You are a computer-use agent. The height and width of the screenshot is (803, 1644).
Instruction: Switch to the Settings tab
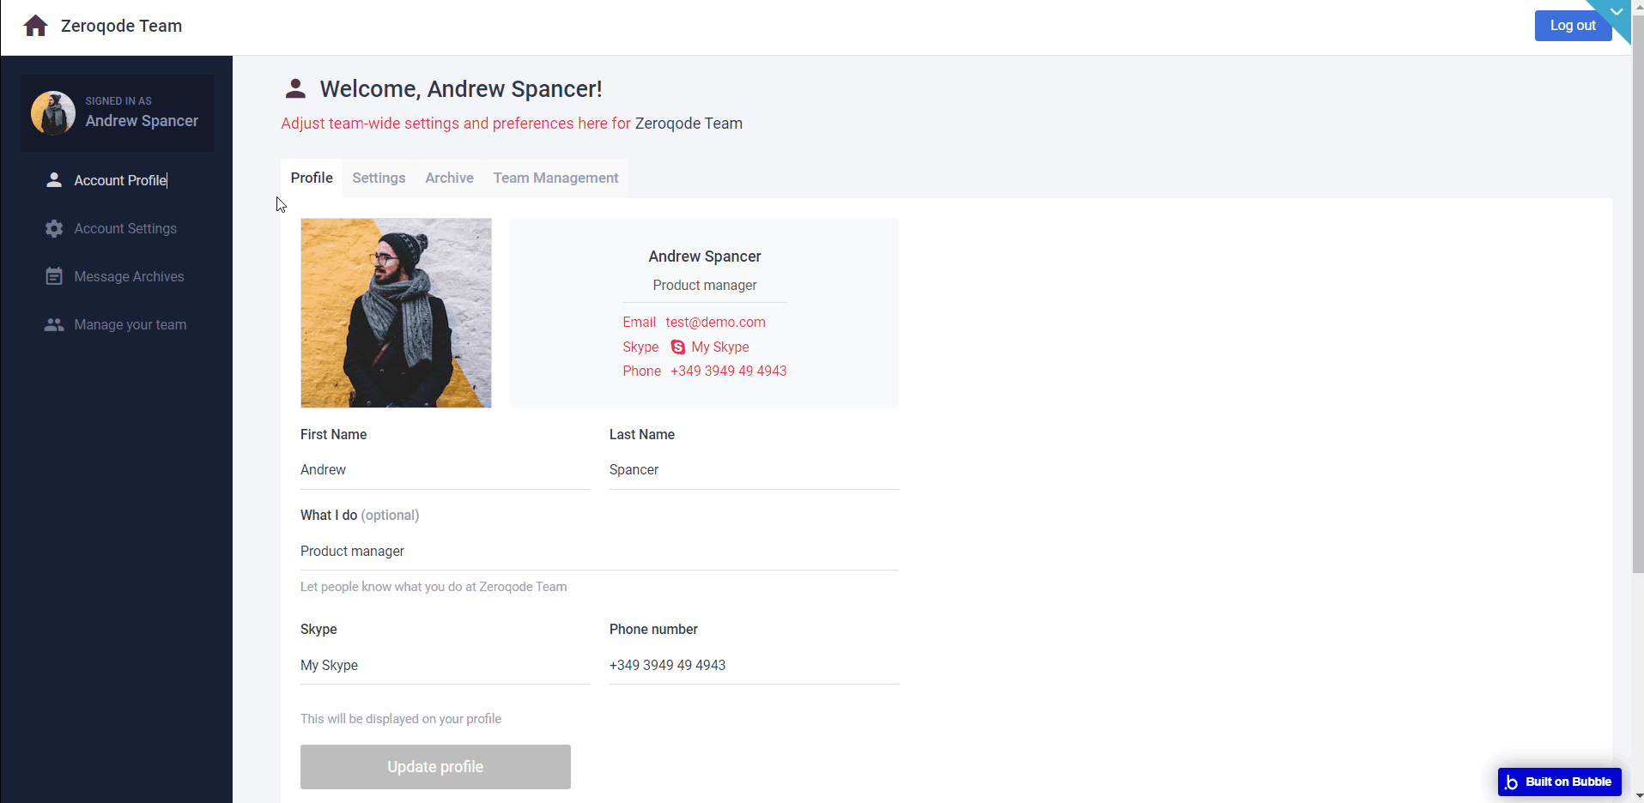pos(379,178)
